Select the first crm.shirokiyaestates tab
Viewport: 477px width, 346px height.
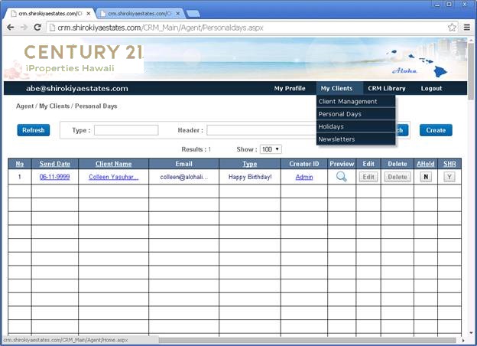[49, 14]
